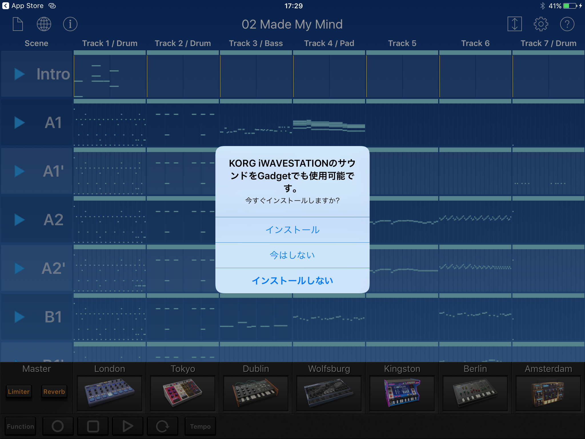
Task: Tap the インストール option in the dialog
Action: [292, 230]
